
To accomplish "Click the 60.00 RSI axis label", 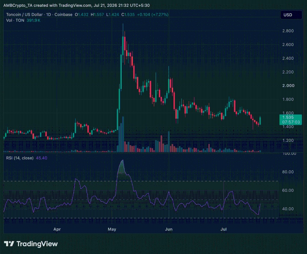I will coord(288,190).
